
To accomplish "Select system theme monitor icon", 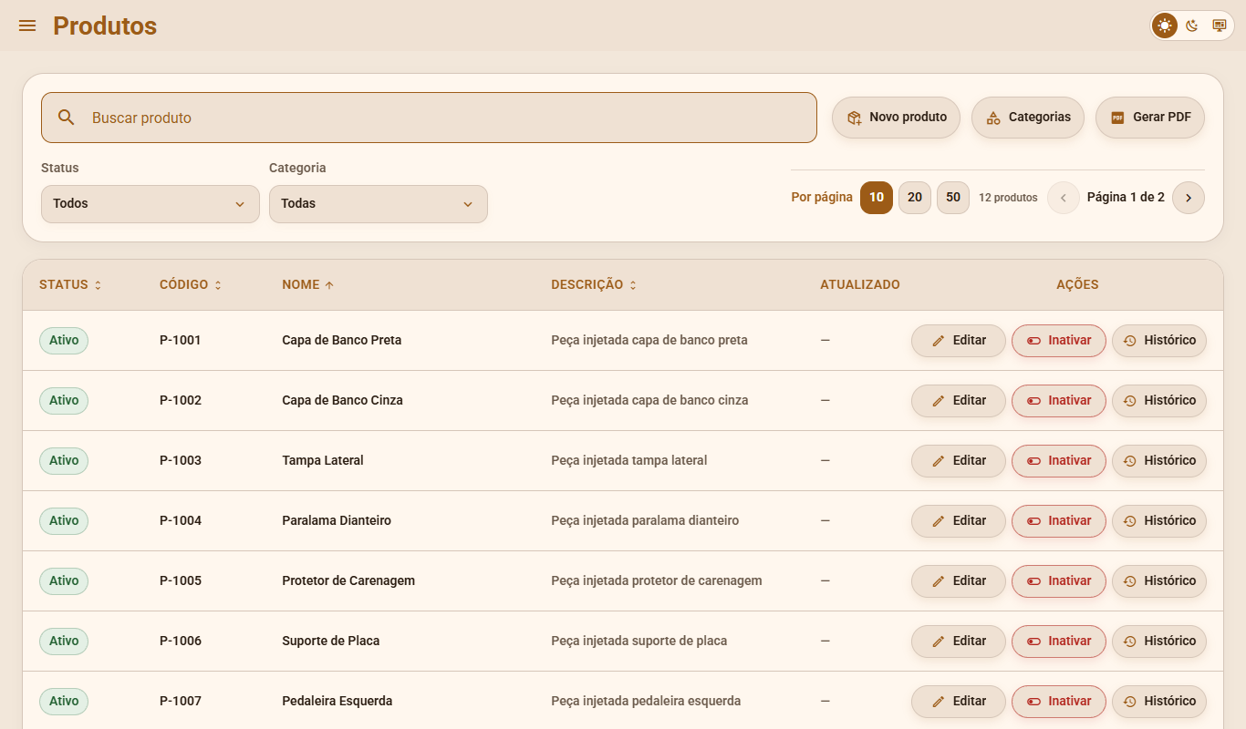I will (x=1219, y=26).
